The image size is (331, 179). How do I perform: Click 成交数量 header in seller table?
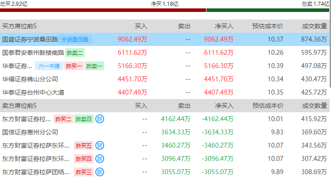coord(315,106)
